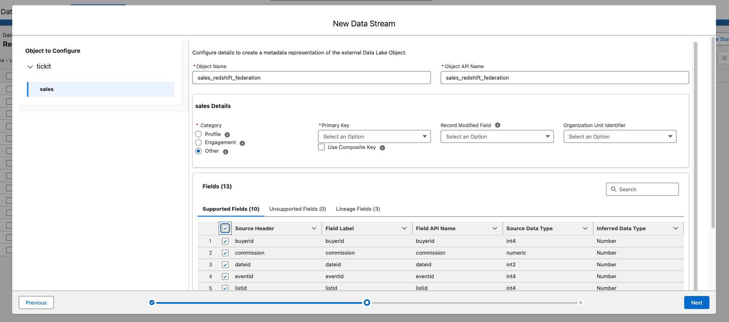Open info tooltip next to Engagement category
Viewport: 729px width, 322px height.
(242, 143)
